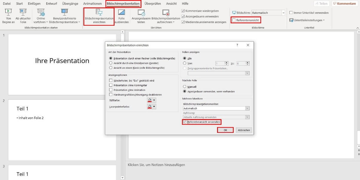Screen dimensions: 360x180
Task: Select Alle slides radio button
Action: click(184, 59)
